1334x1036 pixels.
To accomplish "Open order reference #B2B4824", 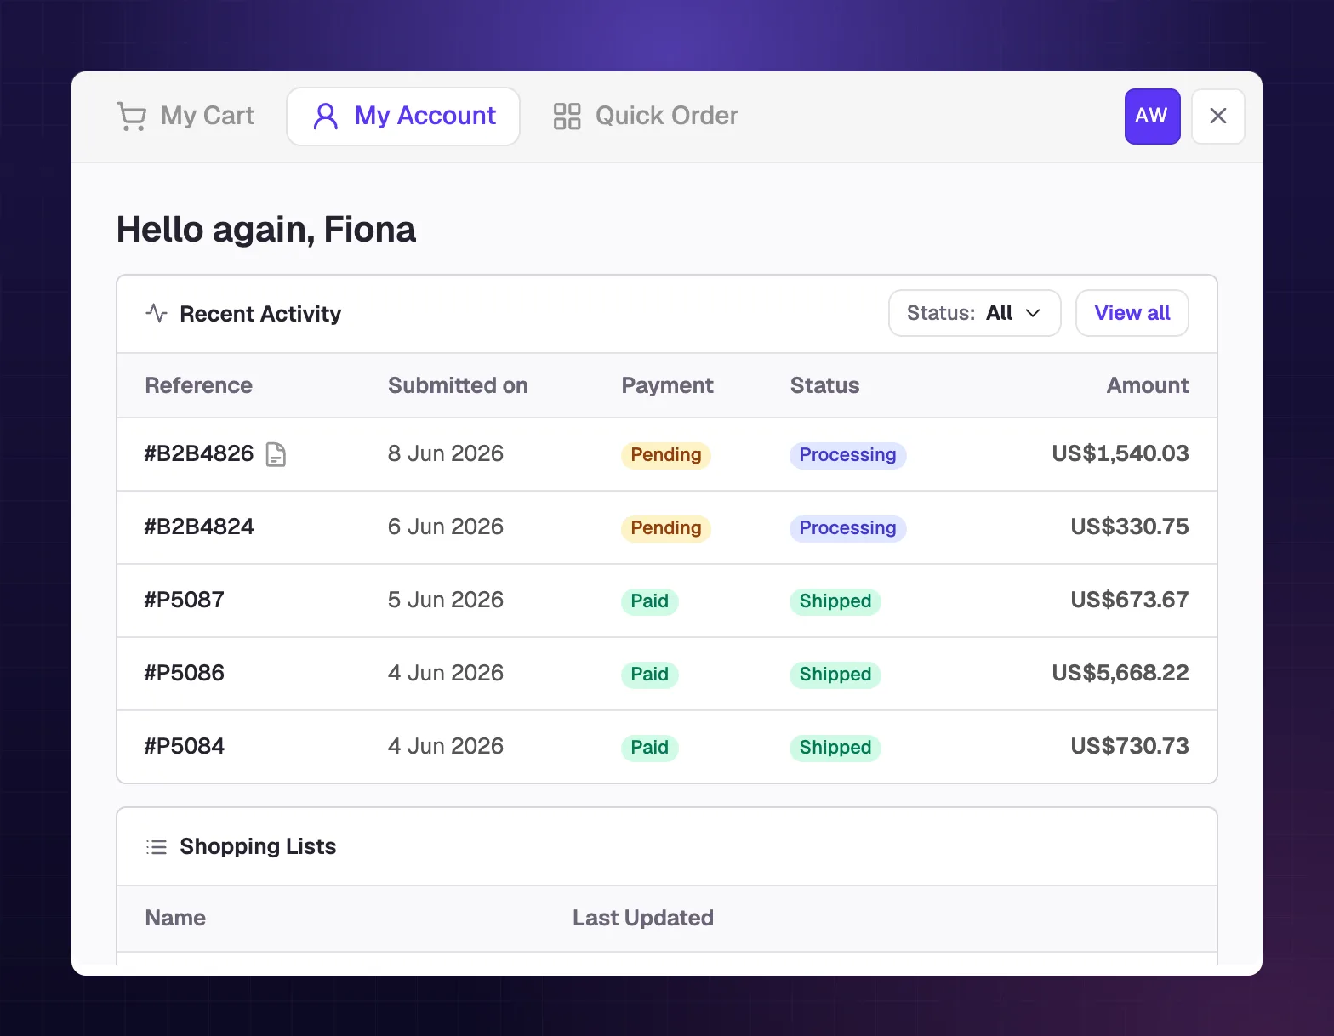I will (199, 527).
